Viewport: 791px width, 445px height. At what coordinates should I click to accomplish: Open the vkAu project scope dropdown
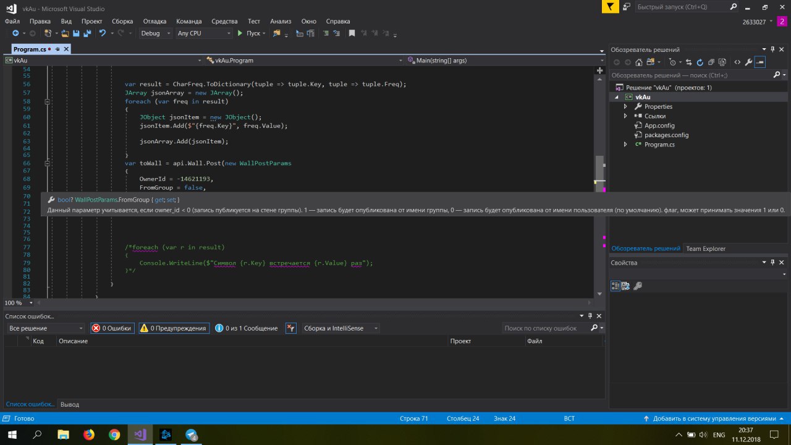click(103, 61)
